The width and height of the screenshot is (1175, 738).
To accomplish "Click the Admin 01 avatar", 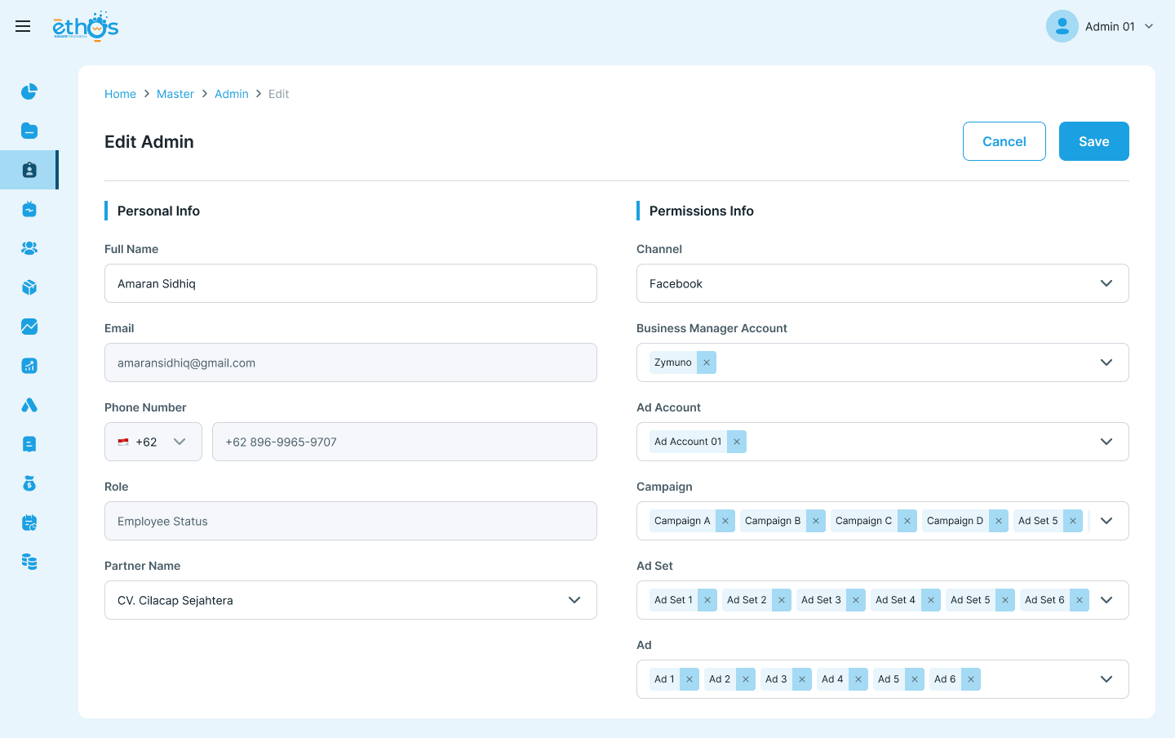I will tap(1062, 26).
